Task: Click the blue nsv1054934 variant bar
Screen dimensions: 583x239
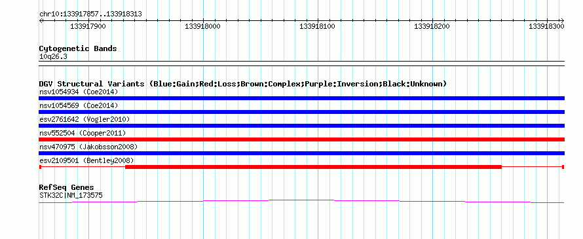Action: click(301, 98)
